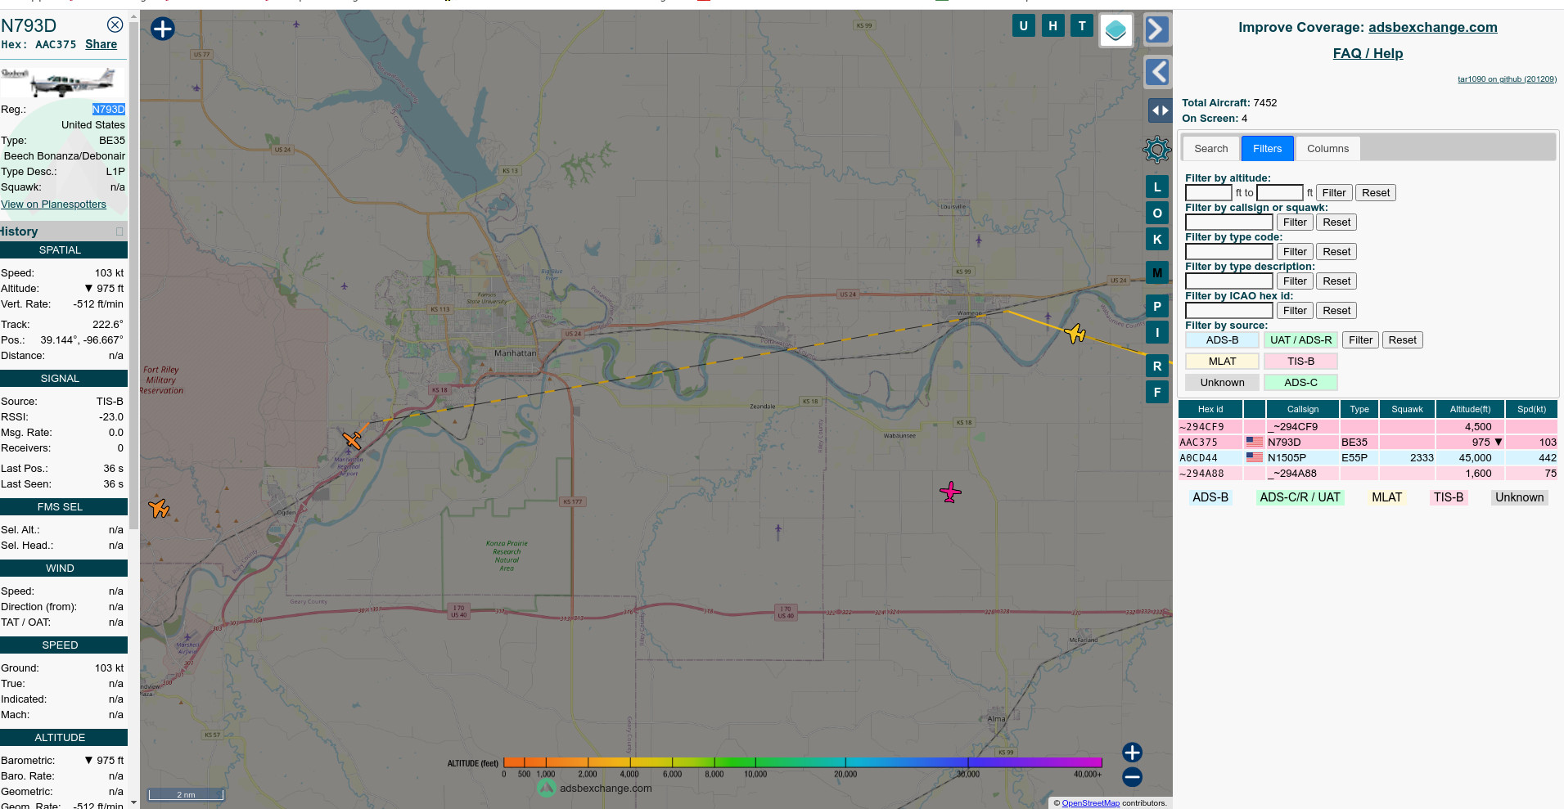
Task: Toggle the ADS-C source filter
Action: click(1300, 383)
